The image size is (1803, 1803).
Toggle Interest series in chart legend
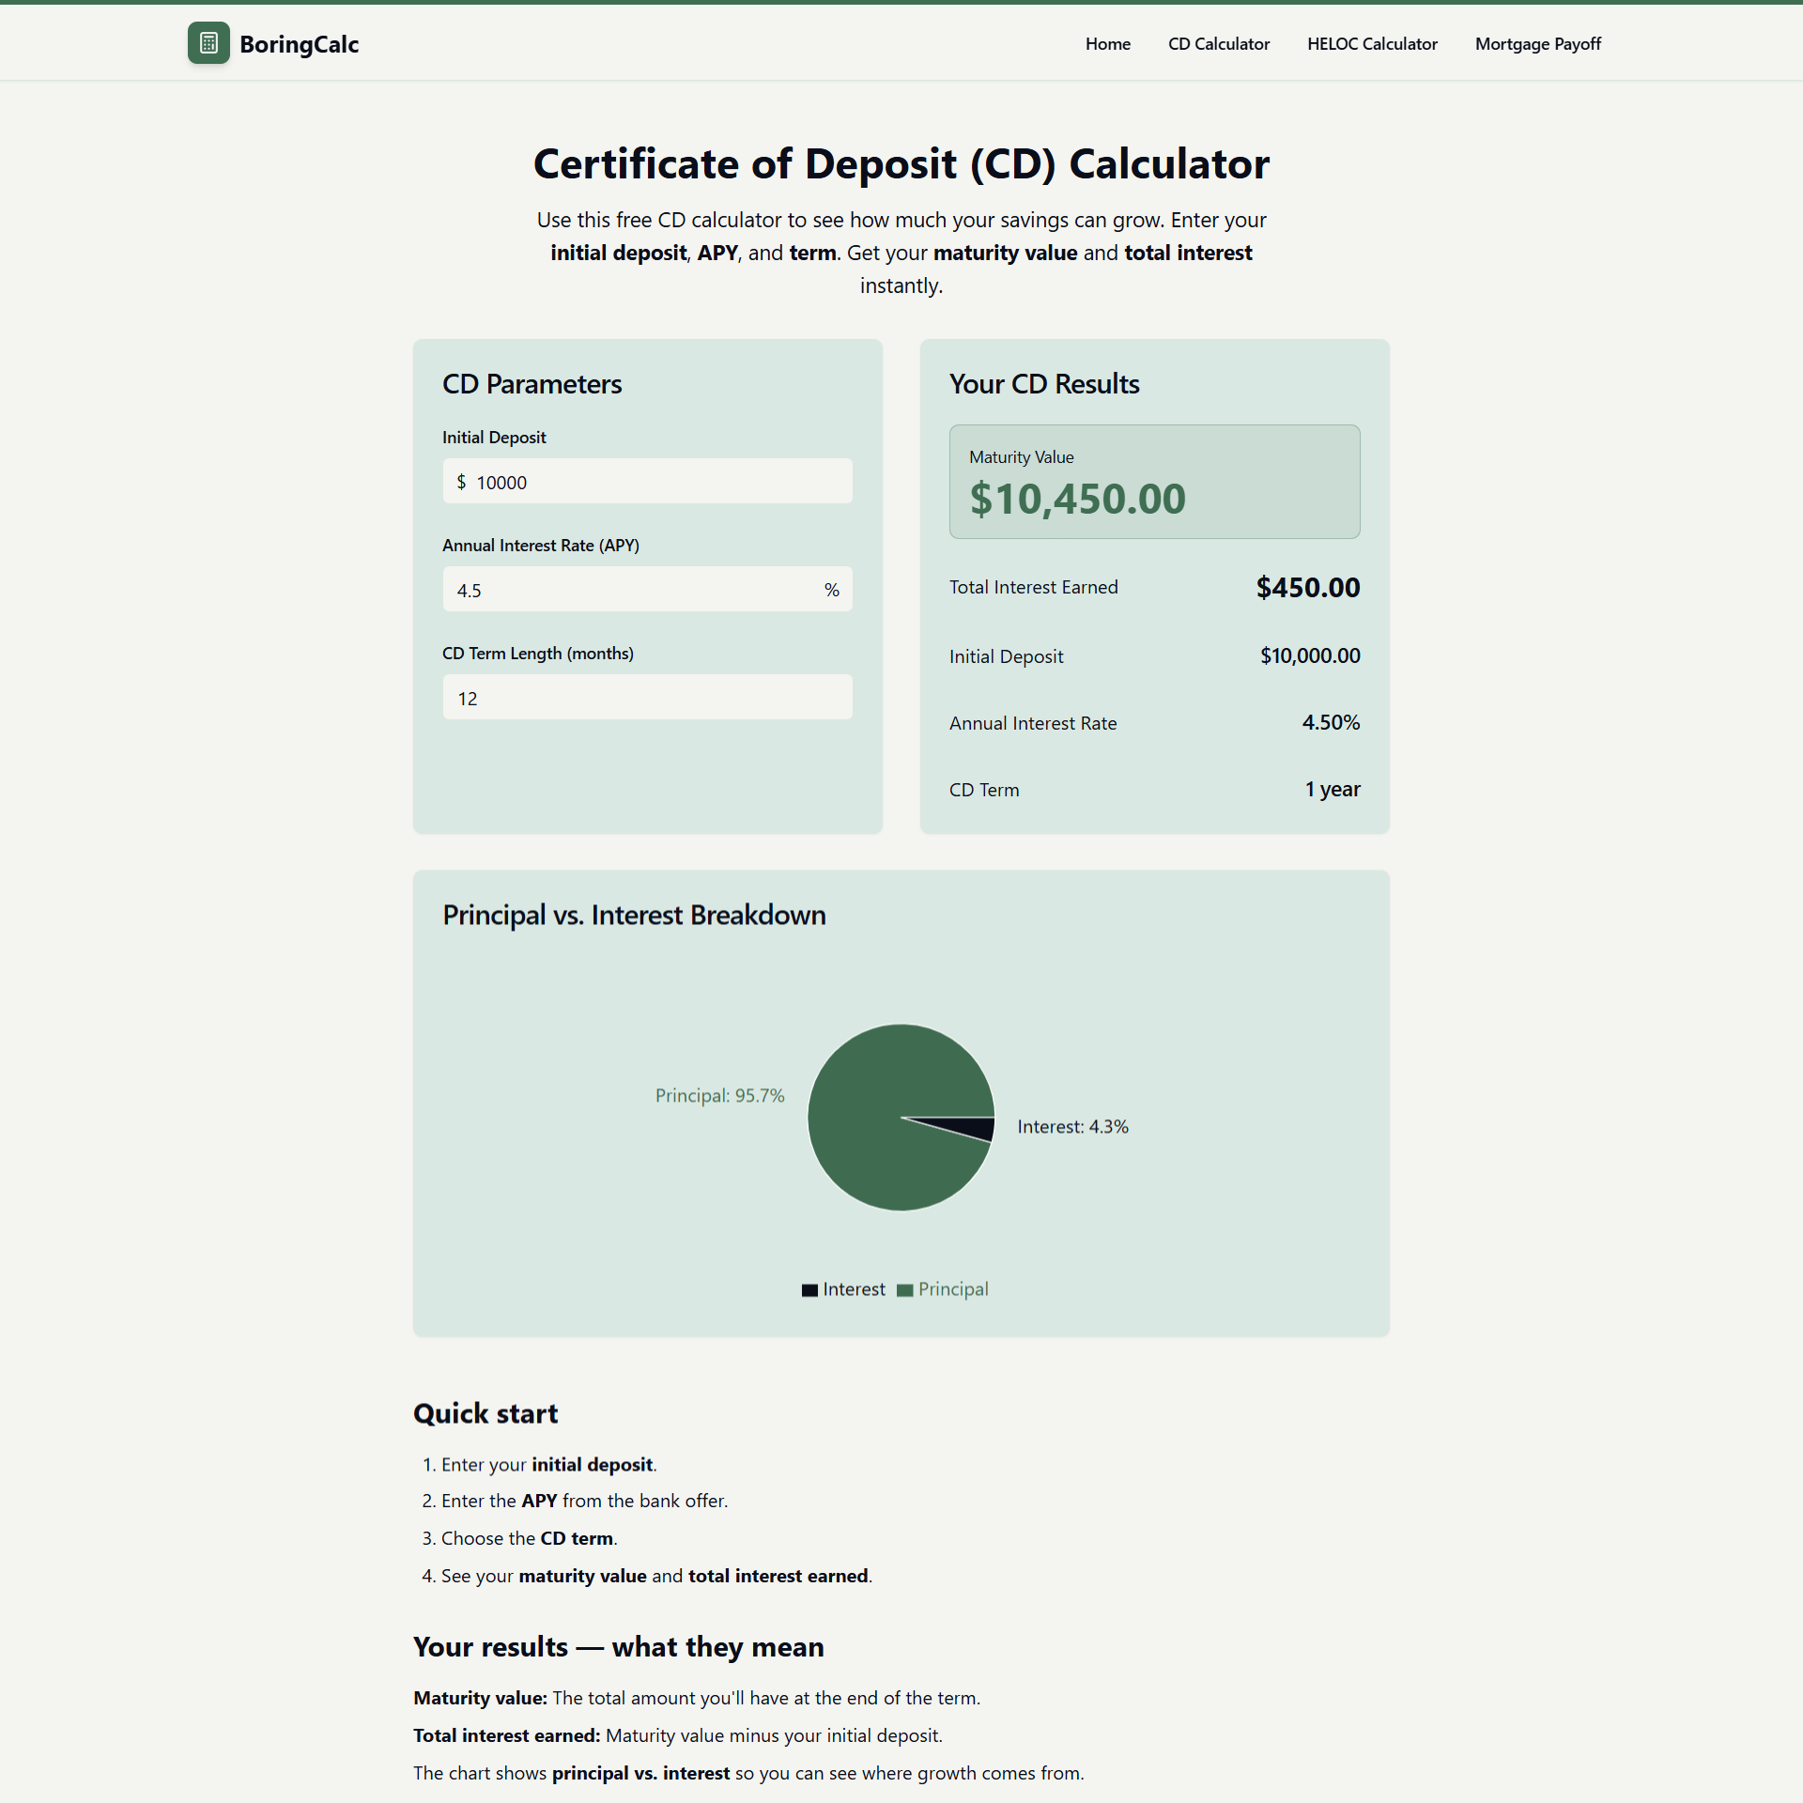coord(854,1289)
